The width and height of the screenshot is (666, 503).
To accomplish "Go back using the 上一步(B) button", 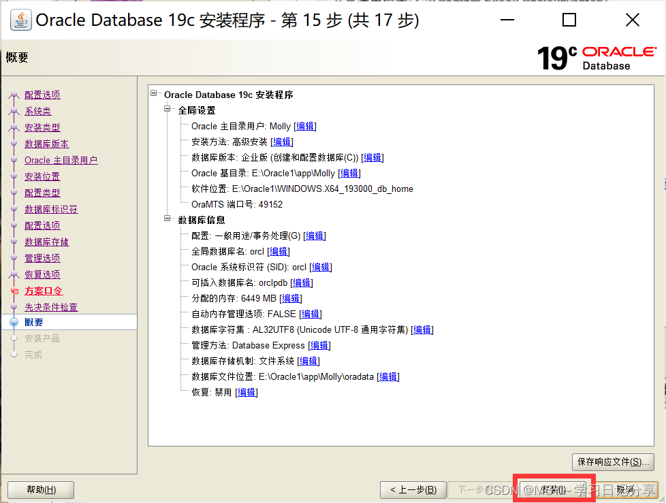I will point(411,489).
